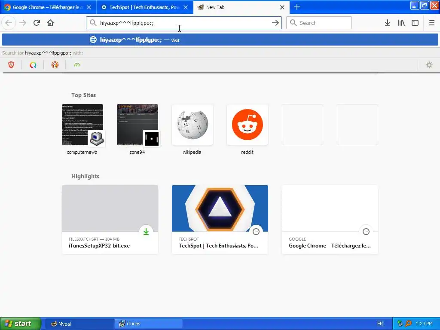This screenshot has height=330, width=440.
Task: Click the clock icon on Google card
Action: [366, 232]
